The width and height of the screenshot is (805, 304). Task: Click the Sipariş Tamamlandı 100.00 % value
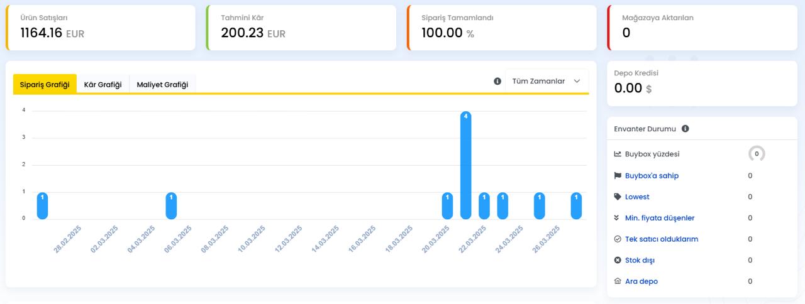448,33
